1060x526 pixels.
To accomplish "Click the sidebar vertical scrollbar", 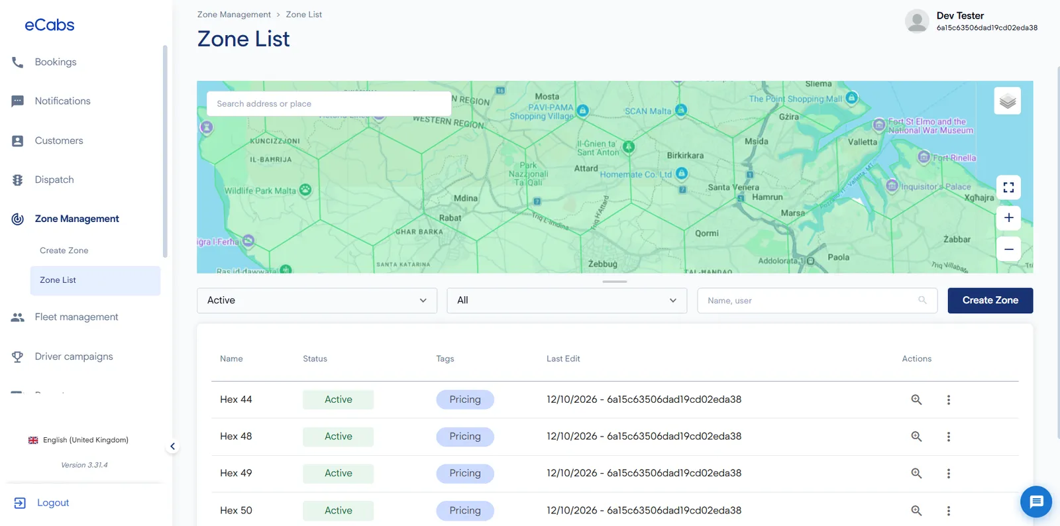I will [165, 151].
